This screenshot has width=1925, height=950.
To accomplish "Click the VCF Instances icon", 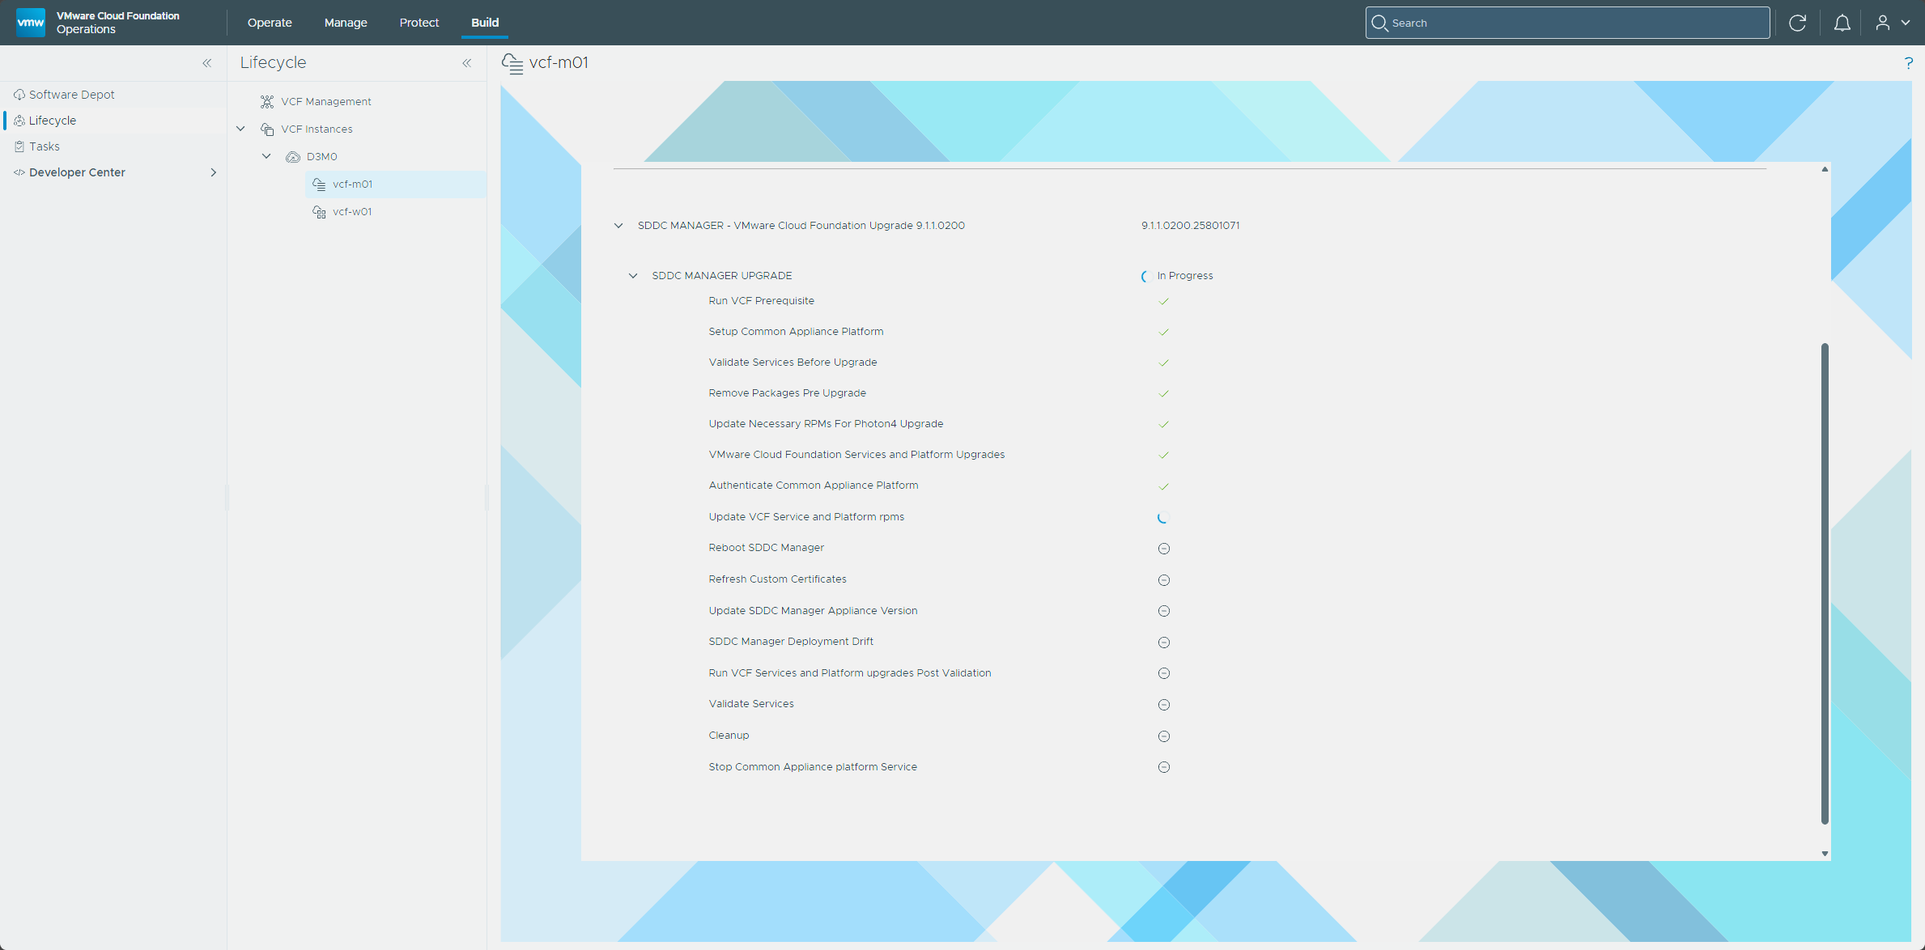I will [267, 129].
